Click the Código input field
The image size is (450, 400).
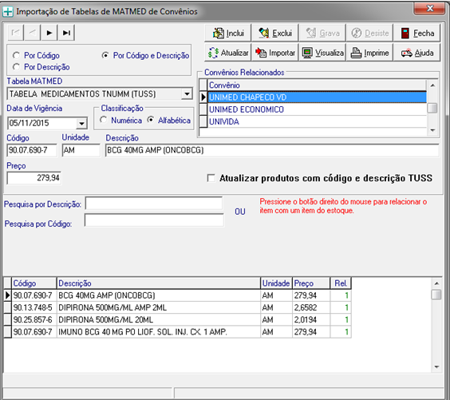coord(32,150)
